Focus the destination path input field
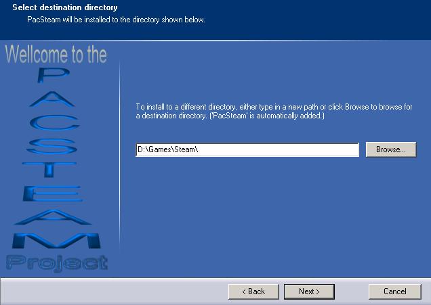Image resolution: width=431 pixels, height=305 pixels. click(x=271, y=150)
